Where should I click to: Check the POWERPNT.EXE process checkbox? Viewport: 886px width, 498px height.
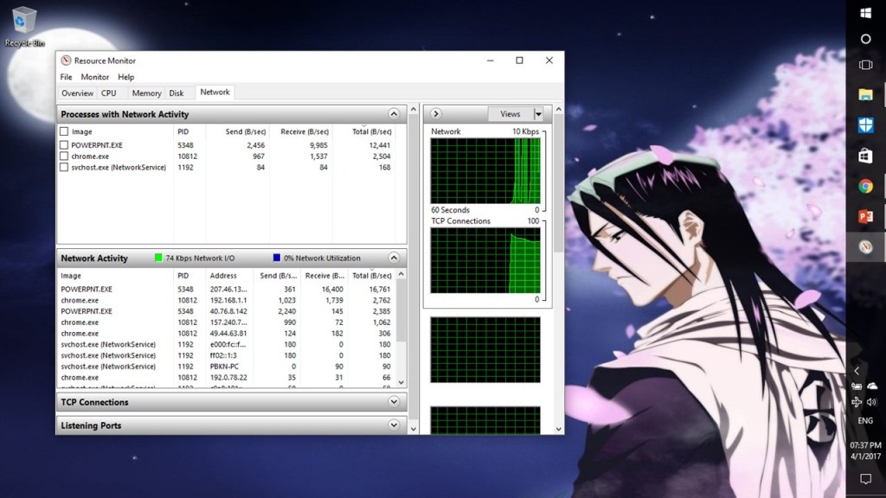point(64,145)
